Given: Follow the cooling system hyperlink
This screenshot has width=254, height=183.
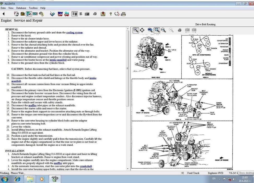Looking at the screenshot, I should pyautogui.click(x=74, y=32).
